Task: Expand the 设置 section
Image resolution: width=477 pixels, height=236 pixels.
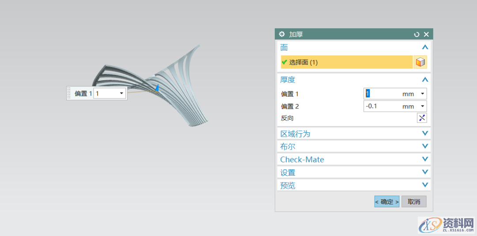Action: [x=425, y=172]
